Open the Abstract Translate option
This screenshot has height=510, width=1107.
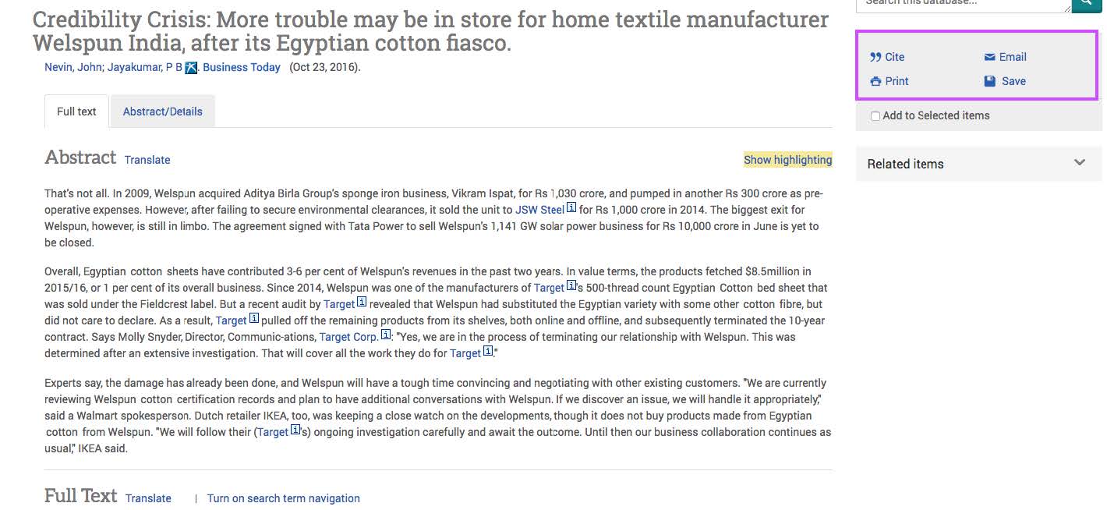click(147, 160)
